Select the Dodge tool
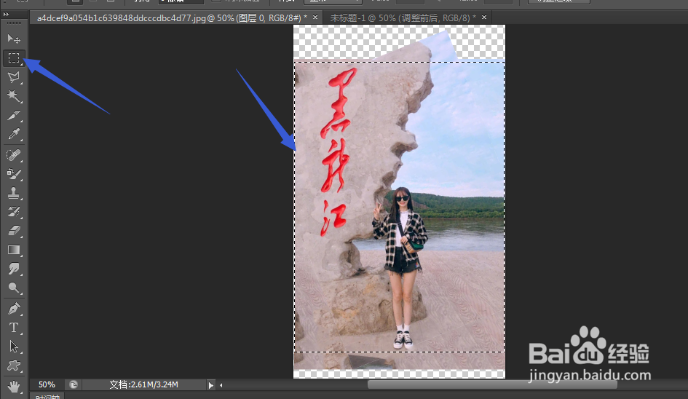The image size is (688, 399). 14,288
